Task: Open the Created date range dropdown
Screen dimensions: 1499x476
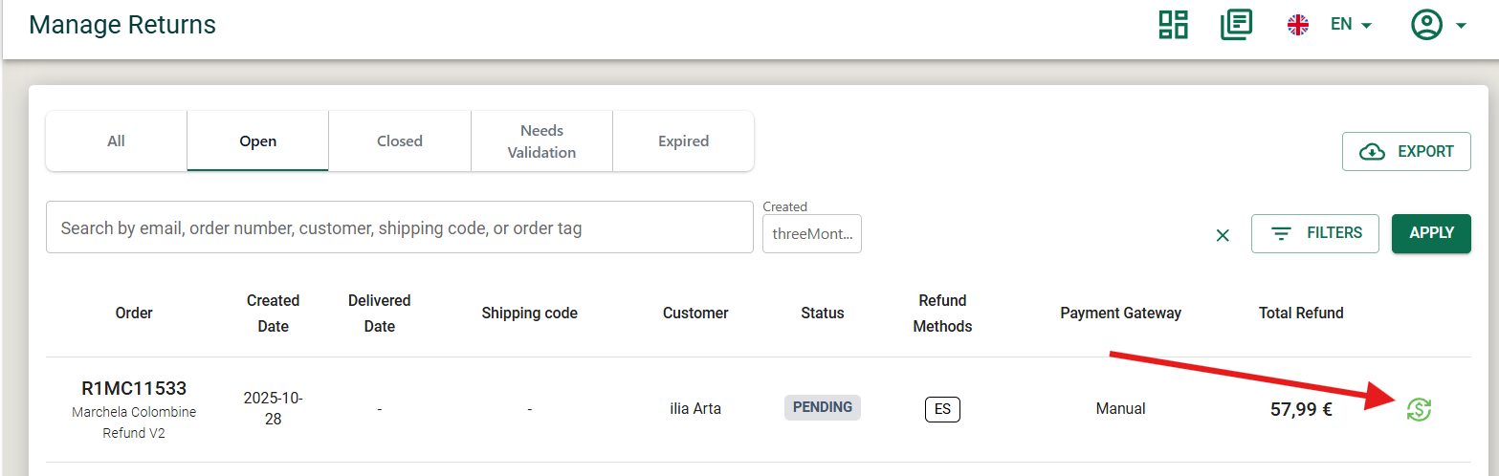Action: point(811,233)
